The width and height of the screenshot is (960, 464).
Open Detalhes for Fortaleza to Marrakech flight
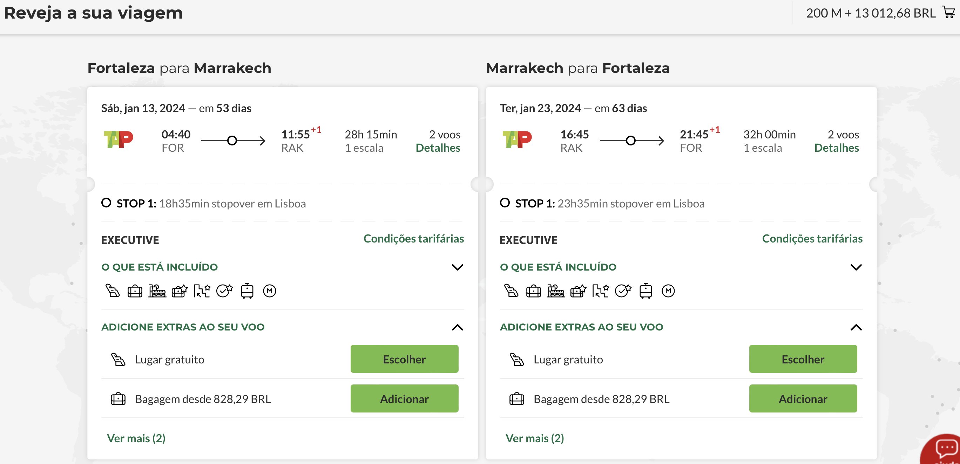[x=438, y=148]
